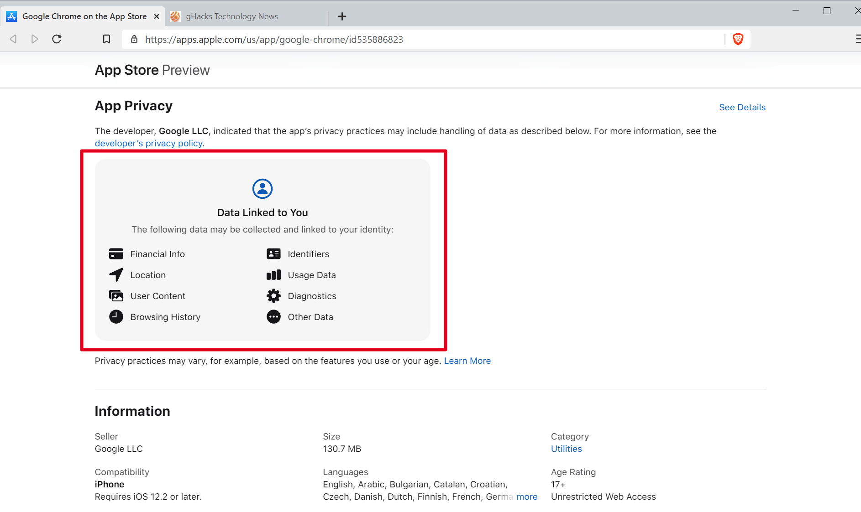Click the Other Data ellipsis icon
Screen dimensions: 861x512
pyautogui.click(x=273, y=316)
